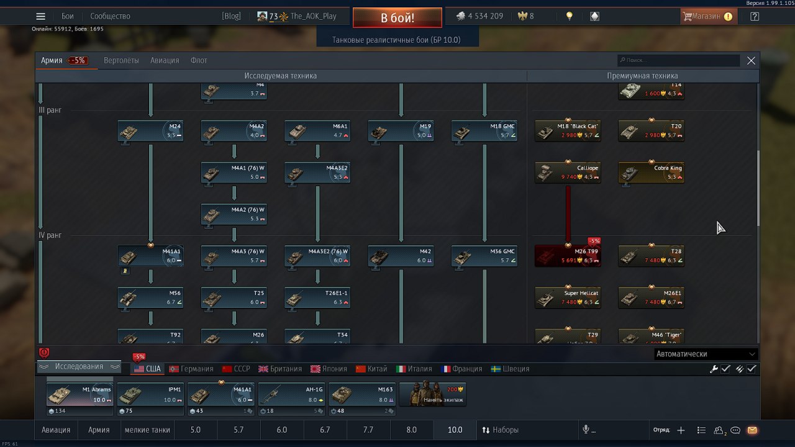Open the Сообщество menu

[111, 16]
